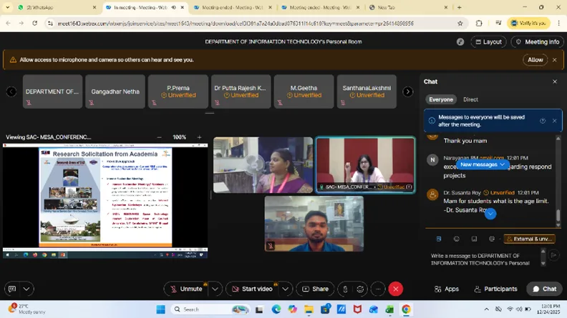Viewport: 567px width, 318px height.
Task: Open more options ellipsis in meeting controls
Action: click(x=376, y=289)
